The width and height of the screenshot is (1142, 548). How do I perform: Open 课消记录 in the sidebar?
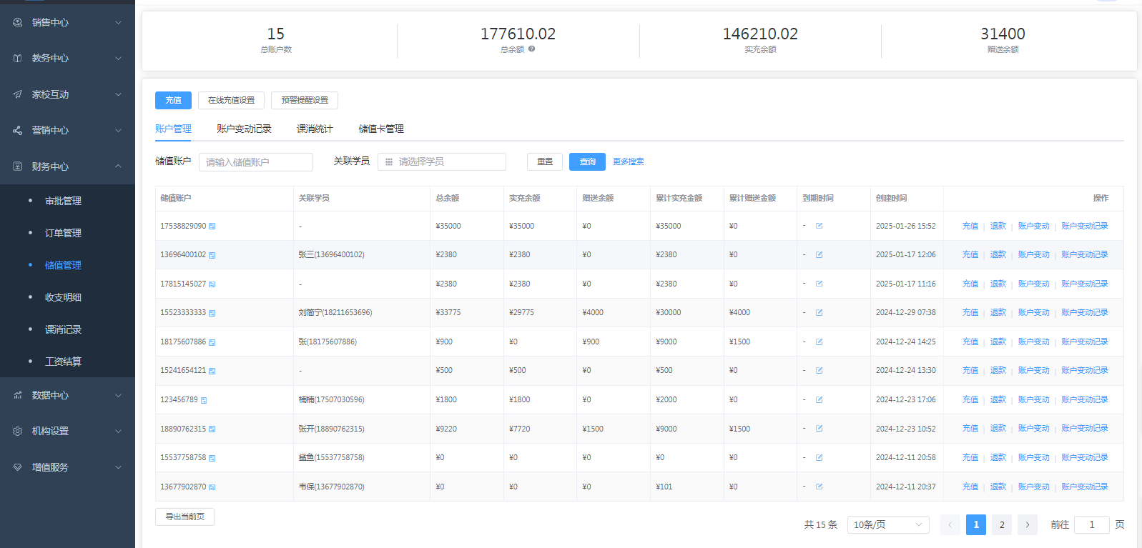63,329
